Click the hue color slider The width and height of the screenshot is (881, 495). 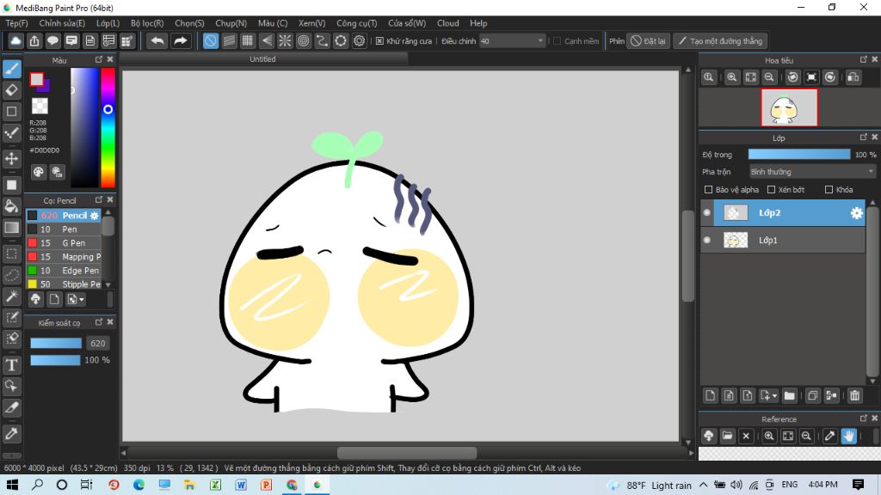108,127
